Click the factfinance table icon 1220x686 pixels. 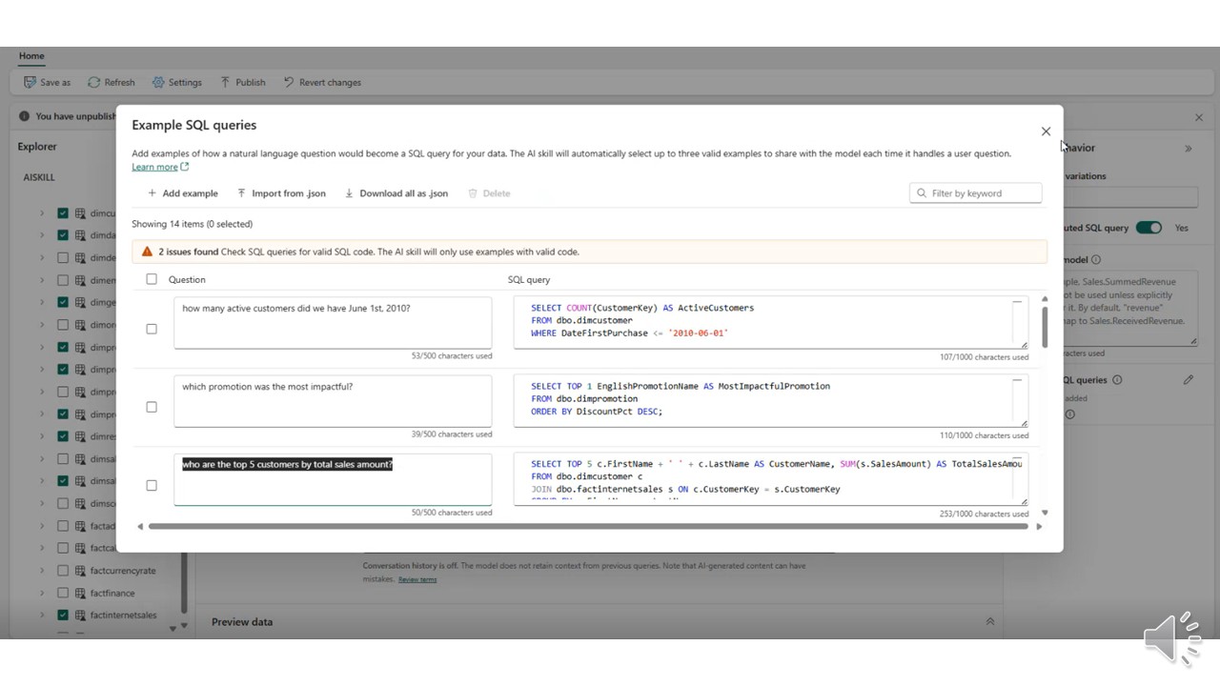click(x=81, y=593)
